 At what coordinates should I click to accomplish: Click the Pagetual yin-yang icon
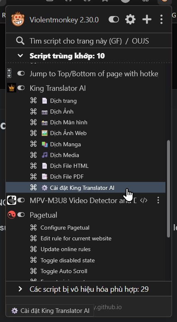(12, 215)
